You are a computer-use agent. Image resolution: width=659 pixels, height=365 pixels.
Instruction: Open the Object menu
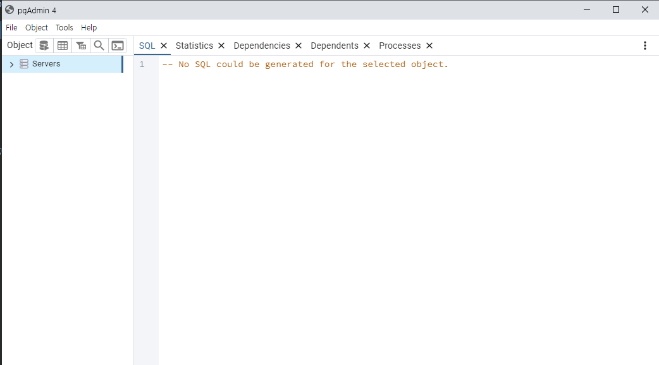[36, 27]
